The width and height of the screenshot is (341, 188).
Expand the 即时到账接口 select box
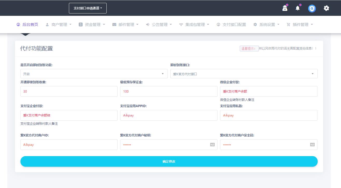[x=244, y=74]
